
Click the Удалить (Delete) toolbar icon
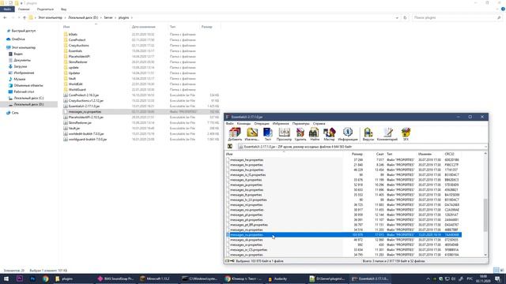(x=300, y=134)
